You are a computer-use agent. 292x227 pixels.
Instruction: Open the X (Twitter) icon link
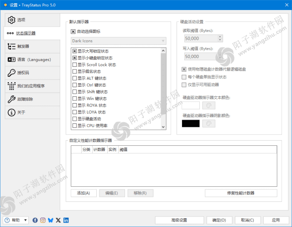pos(58,220)
